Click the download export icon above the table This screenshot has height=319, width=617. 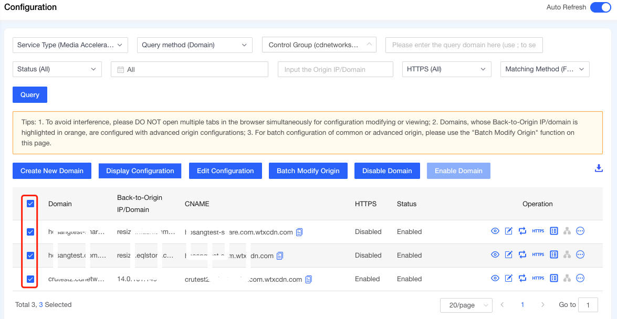click(x=599, y=168)
